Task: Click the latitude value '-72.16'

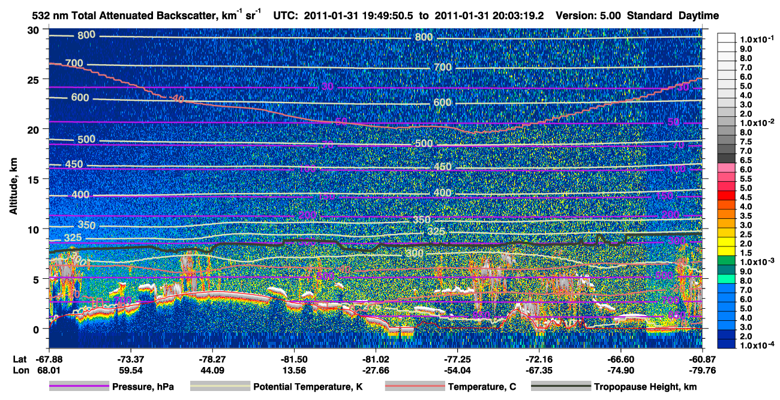Action: 539,359
